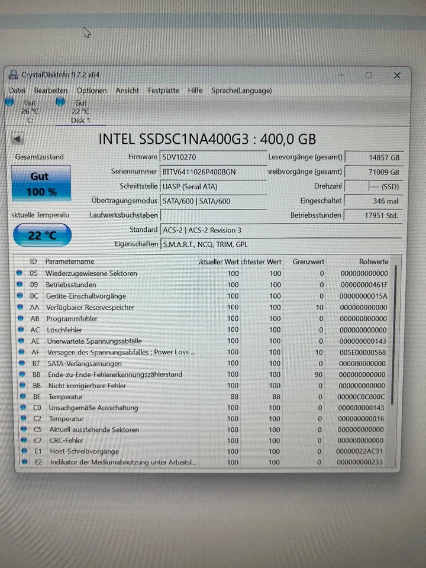Click the Gut 100 % health status button
This screenshot has height=568, width=426.
(41, 183)
